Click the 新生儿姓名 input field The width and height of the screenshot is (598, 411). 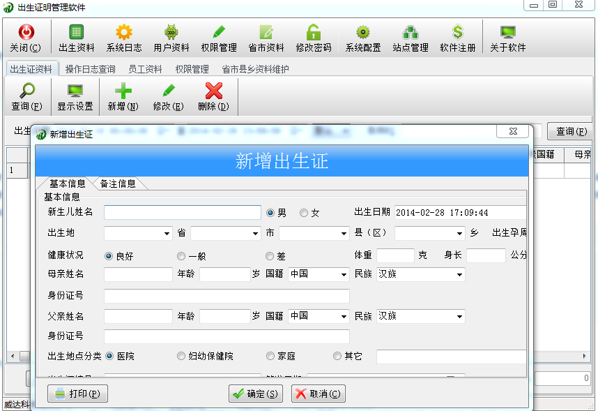pos(183,212)
